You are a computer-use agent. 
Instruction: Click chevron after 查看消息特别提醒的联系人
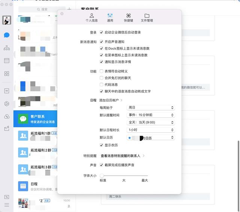click(144, 156)
